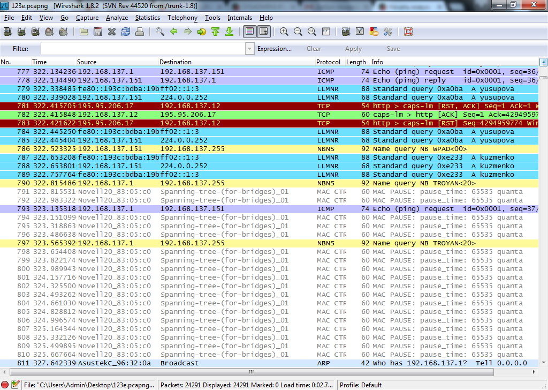
Task: Click the packet list scroll-up arrow
Action: (544, 62)
